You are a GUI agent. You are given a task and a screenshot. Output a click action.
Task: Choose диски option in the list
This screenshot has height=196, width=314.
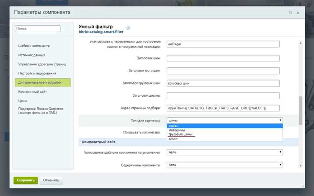[225, 139]
